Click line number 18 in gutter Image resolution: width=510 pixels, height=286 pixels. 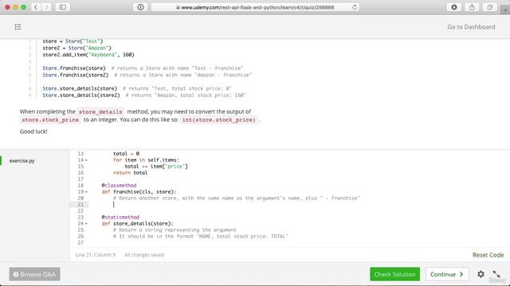(x=80, y=185)
